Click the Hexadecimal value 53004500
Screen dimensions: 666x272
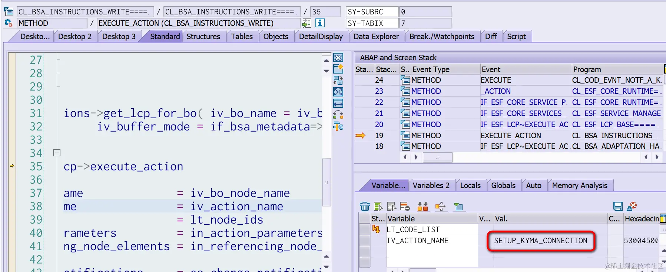pyautogui.click(x=641, y=241)
